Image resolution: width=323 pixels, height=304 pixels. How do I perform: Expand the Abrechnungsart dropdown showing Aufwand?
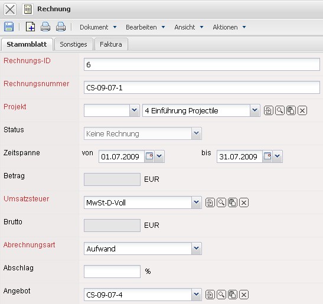(x=196, y=249)
